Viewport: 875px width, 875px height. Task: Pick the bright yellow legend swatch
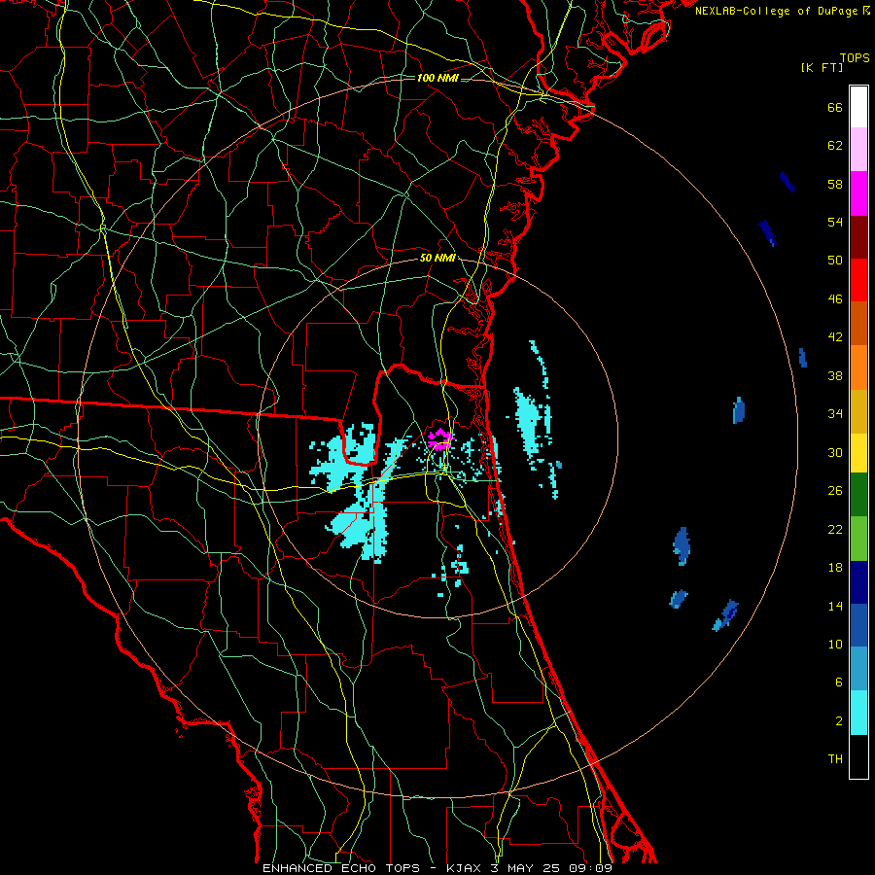coord(858,453)
